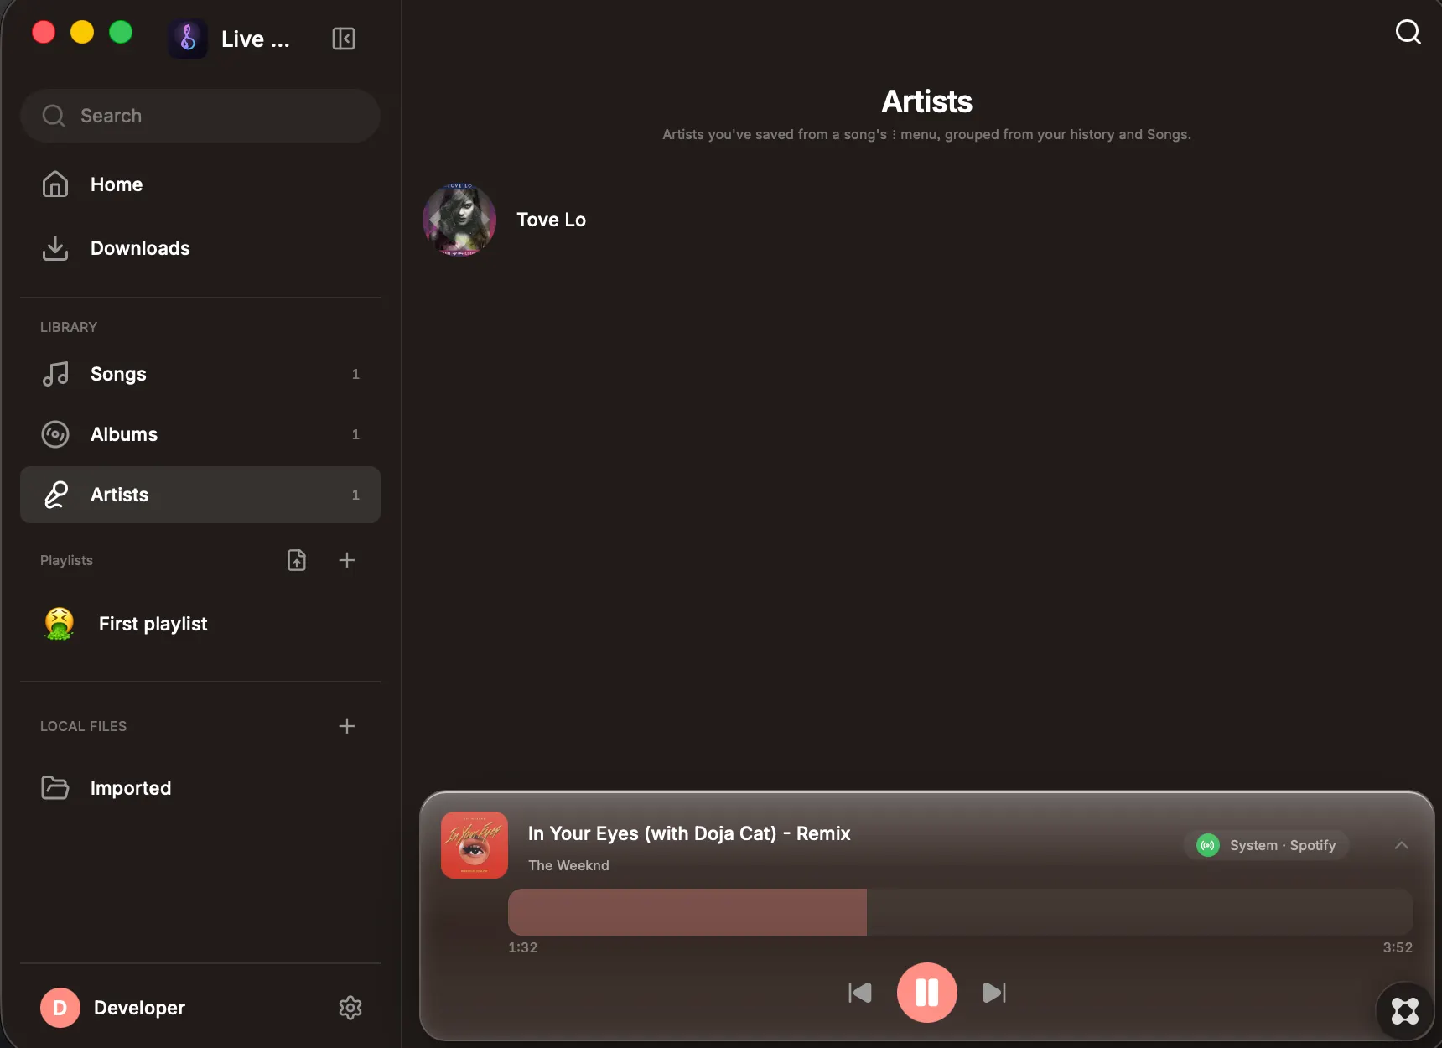Click the Artists count badge 1
Viewport: 1442px width, 1048px height.
pyautogui.click(x=355, y=495)
